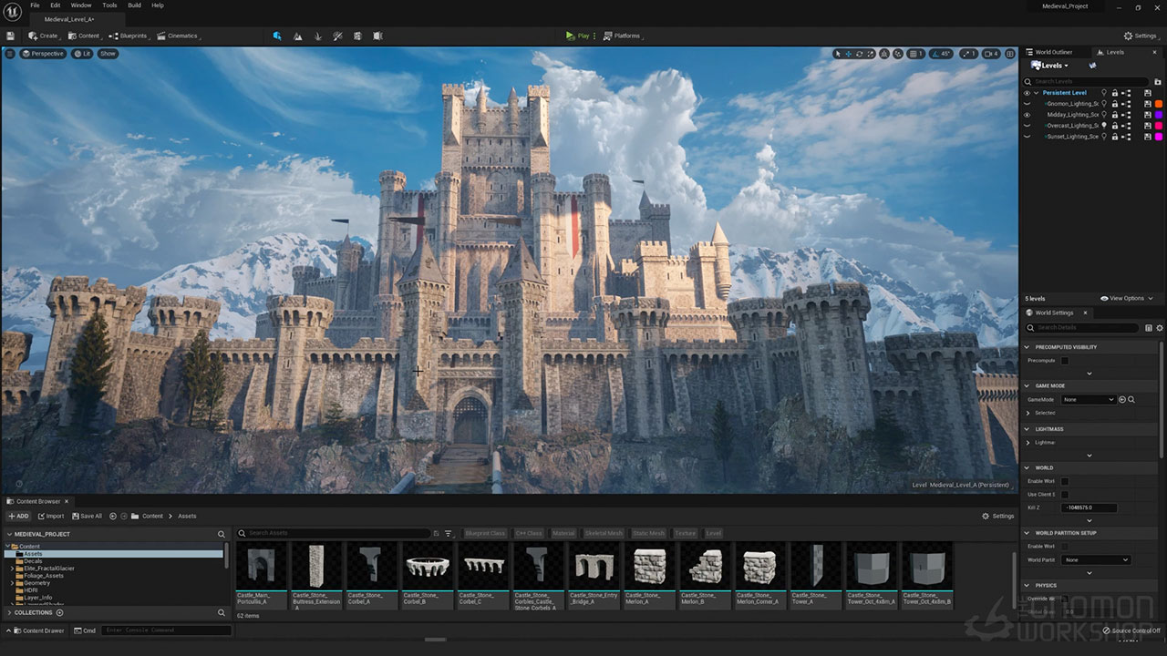The image size is (1167, 656).
Task: Expand the Physics section in World Settings
Action: [x=1029, y=585]
